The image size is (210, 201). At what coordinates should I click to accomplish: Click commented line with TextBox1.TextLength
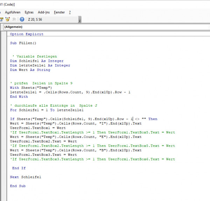coord(92,132)
